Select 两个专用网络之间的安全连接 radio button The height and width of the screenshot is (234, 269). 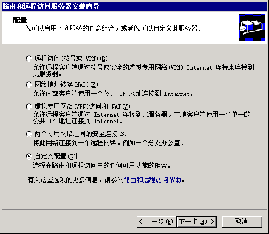[29, 133]
